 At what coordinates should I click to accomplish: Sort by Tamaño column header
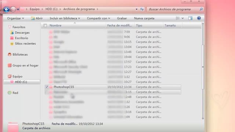pyautogui.click(x=170, y=25)
